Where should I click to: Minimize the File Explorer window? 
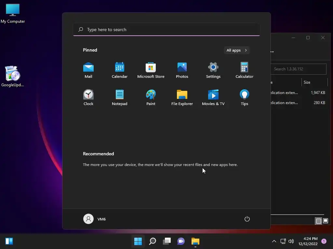[293, 38]
